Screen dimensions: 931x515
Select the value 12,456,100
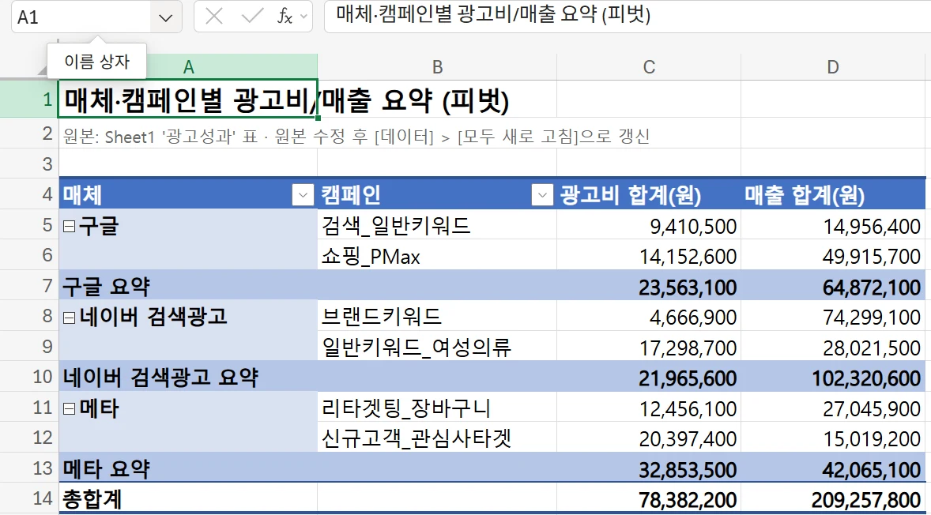pos(649,408)
